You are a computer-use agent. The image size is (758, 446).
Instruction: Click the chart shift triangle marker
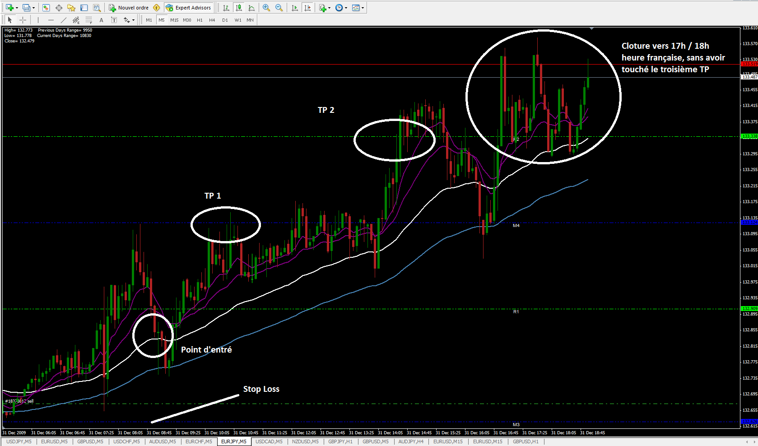591,28
